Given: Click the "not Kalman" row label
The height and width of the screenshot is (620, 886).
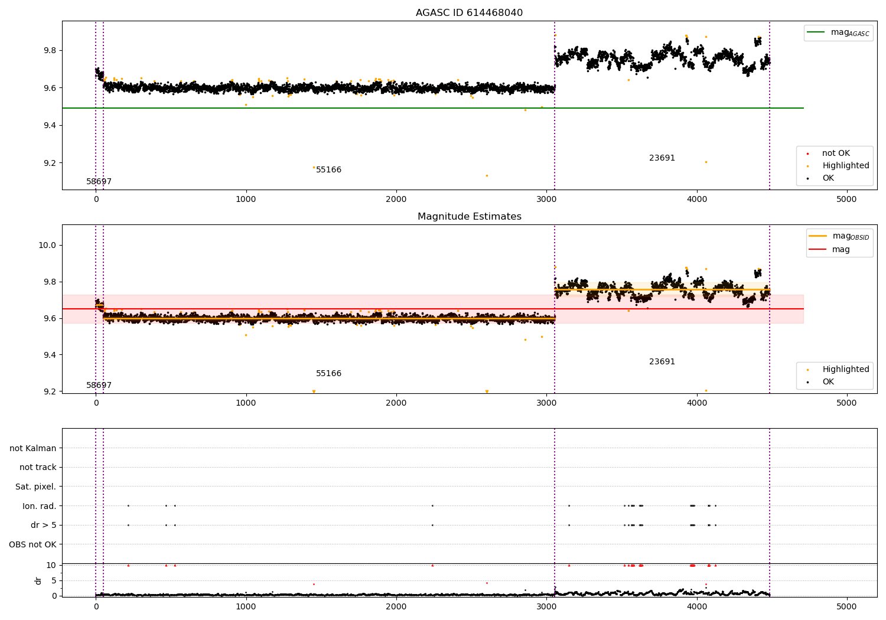Looking at the screenshot, I should pyautogui.click(x=33, y=448).
